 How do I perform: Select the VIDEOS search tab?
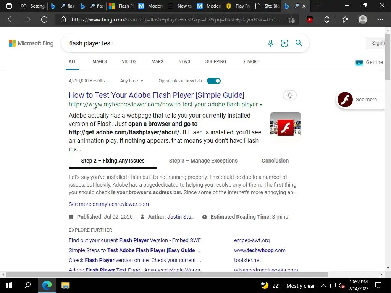[x=129, y=61]
